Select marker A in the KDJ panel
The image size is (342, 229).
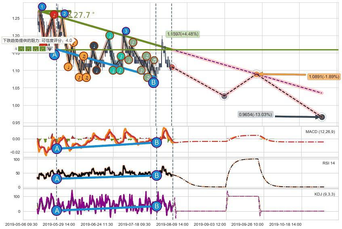57,210
